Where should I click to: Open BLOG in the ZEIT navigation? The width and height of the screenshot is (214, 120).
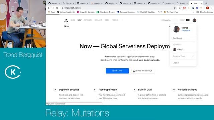tap(73, 20)
